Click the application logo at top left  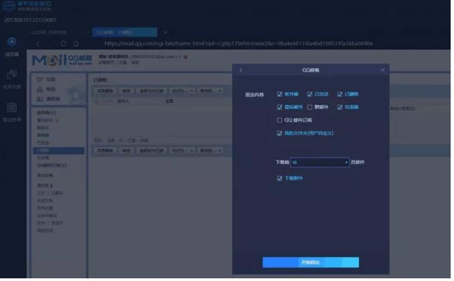click(9, 5)
